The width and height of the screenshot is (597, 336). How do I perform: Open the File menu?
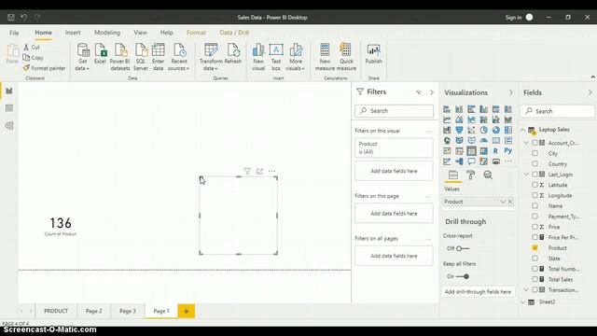pos(14,33)
